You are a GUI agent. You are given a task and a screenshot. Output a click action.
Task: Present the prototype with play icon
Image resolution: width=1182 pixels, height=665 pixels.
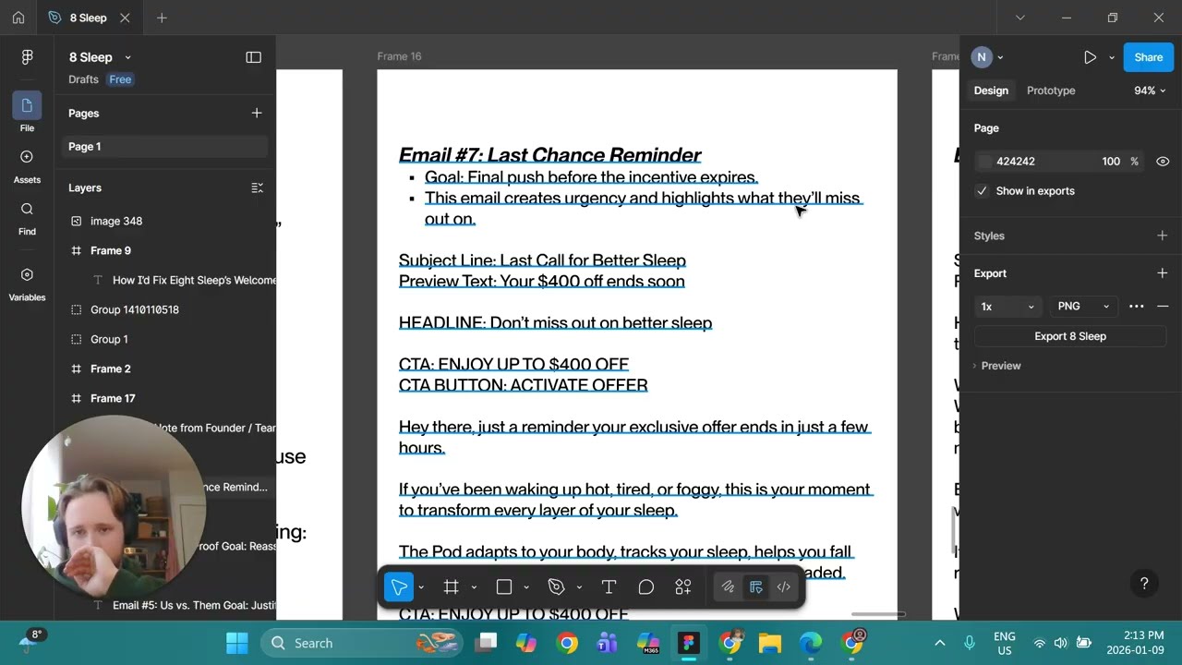[x=1090, y=57]
